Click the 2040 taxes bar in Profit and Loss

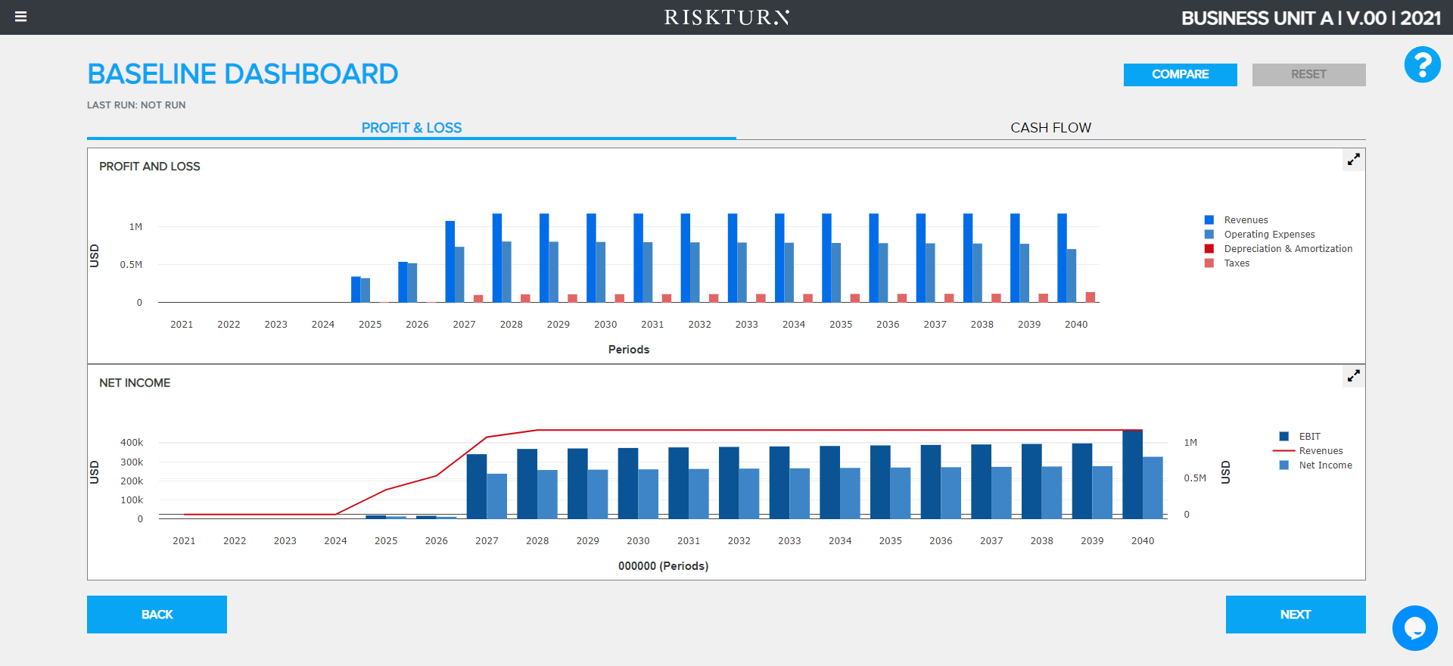[x=1091, y=297]
